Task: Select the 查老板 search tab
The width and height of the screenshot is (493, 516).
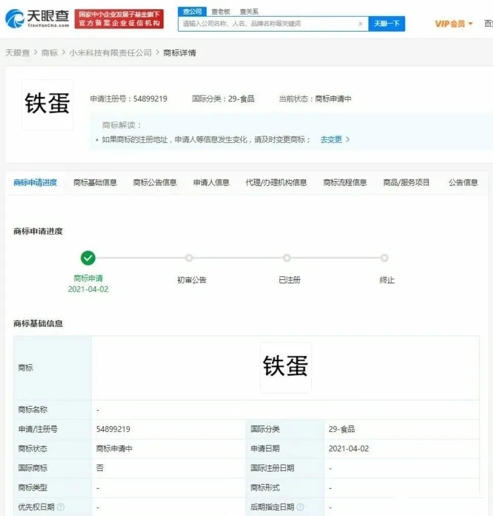Action: (220, 12)
